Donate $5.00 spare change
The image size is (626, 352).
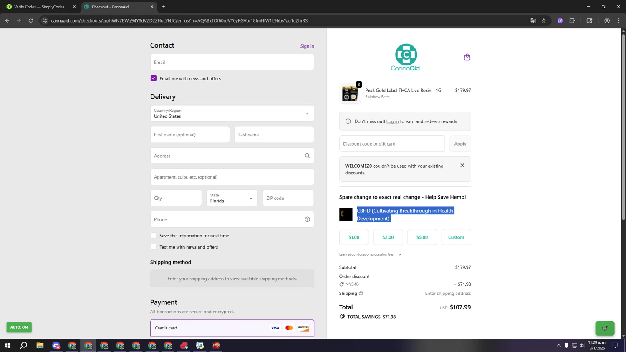click(422, 237)
